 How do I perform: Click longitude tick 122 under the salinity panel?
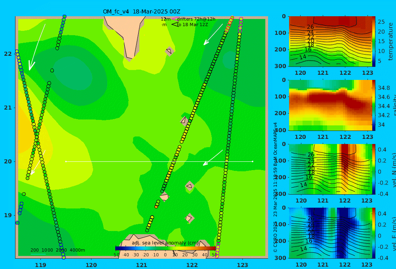pyautogui.click(x=345, y=137)
